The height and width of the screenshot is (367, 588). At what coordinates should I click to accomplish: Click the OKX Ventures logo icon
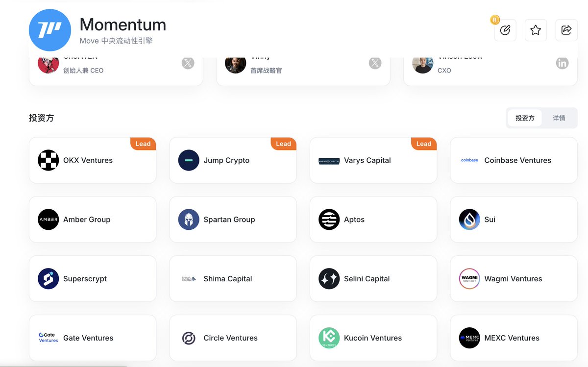(49, 160)
